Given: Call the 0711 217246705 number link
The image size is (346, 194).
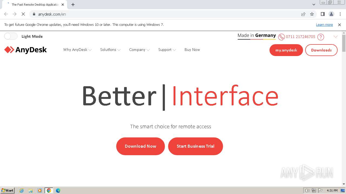Looking at the screenshot, I should pos(301,37).
